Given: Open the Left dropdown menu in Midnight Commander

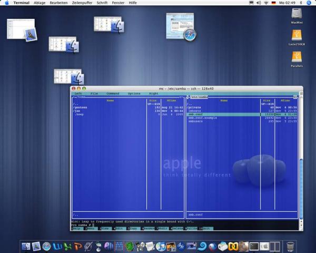Looking at the screenshot, I should click(78, 93).
